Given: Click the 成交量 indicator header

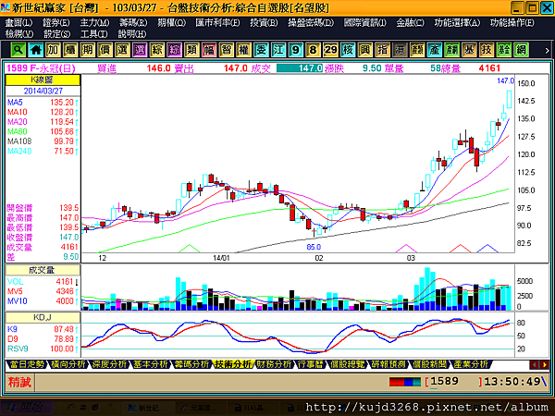Looking at the screenshot, I should [x=43, y=270].
